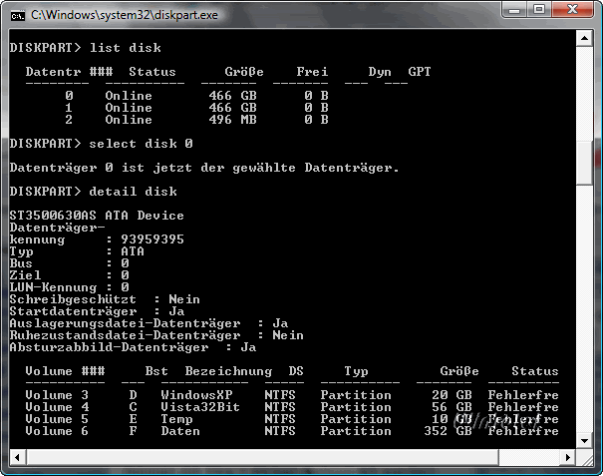The width and height of the screenshot is (603, 476).
Task: Click the 'Volume 5' row label
Action: [57, 419]
